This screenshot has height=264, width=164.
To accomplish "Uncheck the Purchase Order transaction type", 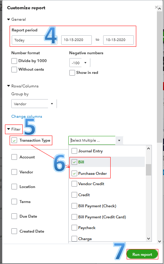I will pos(74,173).
